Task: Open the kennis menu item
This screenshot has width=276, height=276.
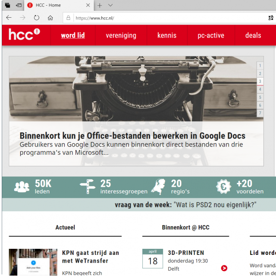Action: point(167,35)
